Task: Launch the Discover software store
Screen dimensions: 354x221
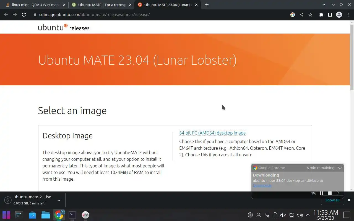Action: point(32,215)
